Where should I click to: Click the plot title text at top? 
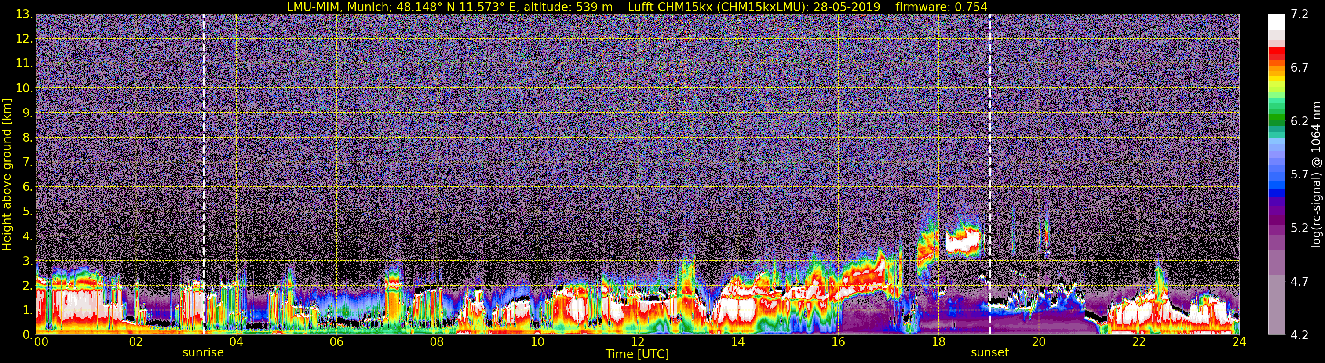[637, 7]
